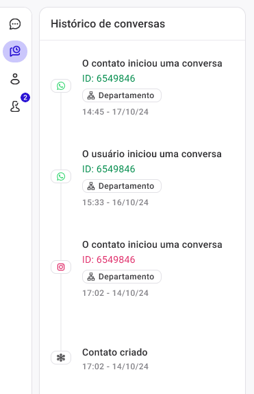The height and width of the screenshot is (394, 254).
Task: Click the Departamento tag dated 14/10/24
Action: click(x=122, y=277)
